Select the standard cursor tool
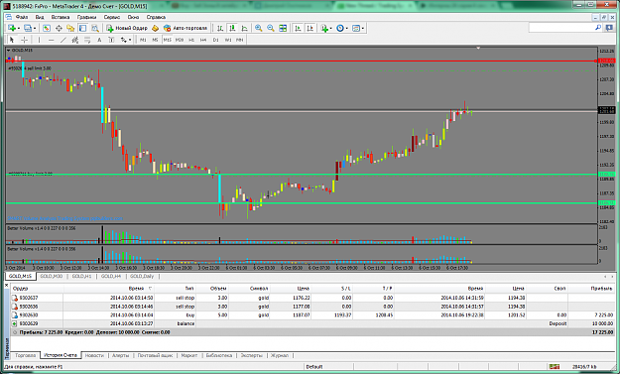620x374 pixels. tap(12, 40)
